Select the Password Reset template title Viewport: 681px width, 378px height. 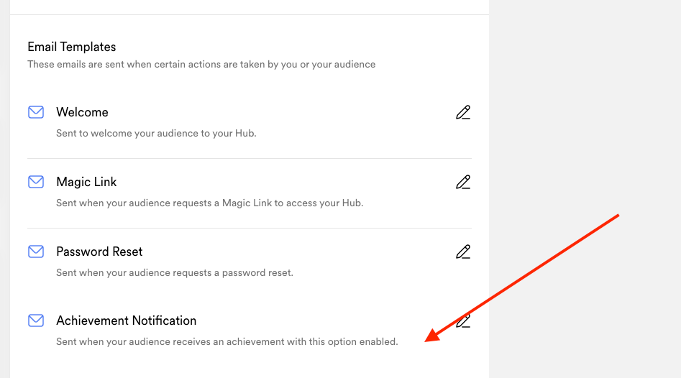(x=99, y=252)
